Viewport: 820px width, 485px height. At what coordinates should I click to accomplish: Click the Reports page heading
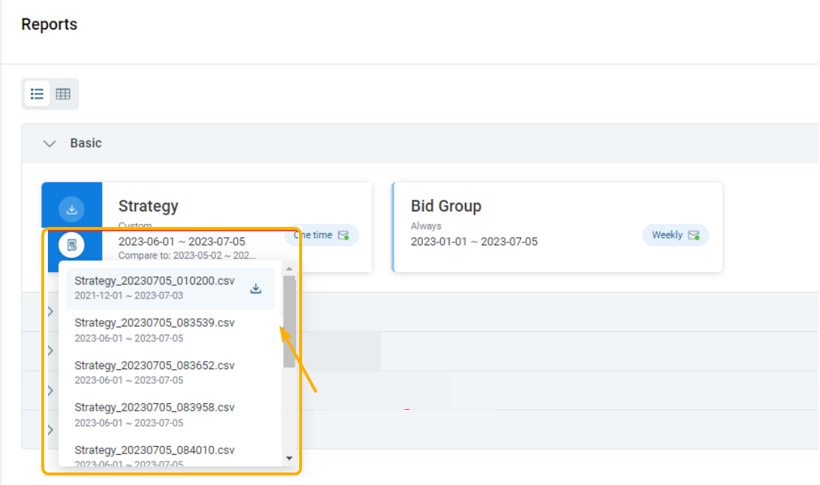coord(49,24)
